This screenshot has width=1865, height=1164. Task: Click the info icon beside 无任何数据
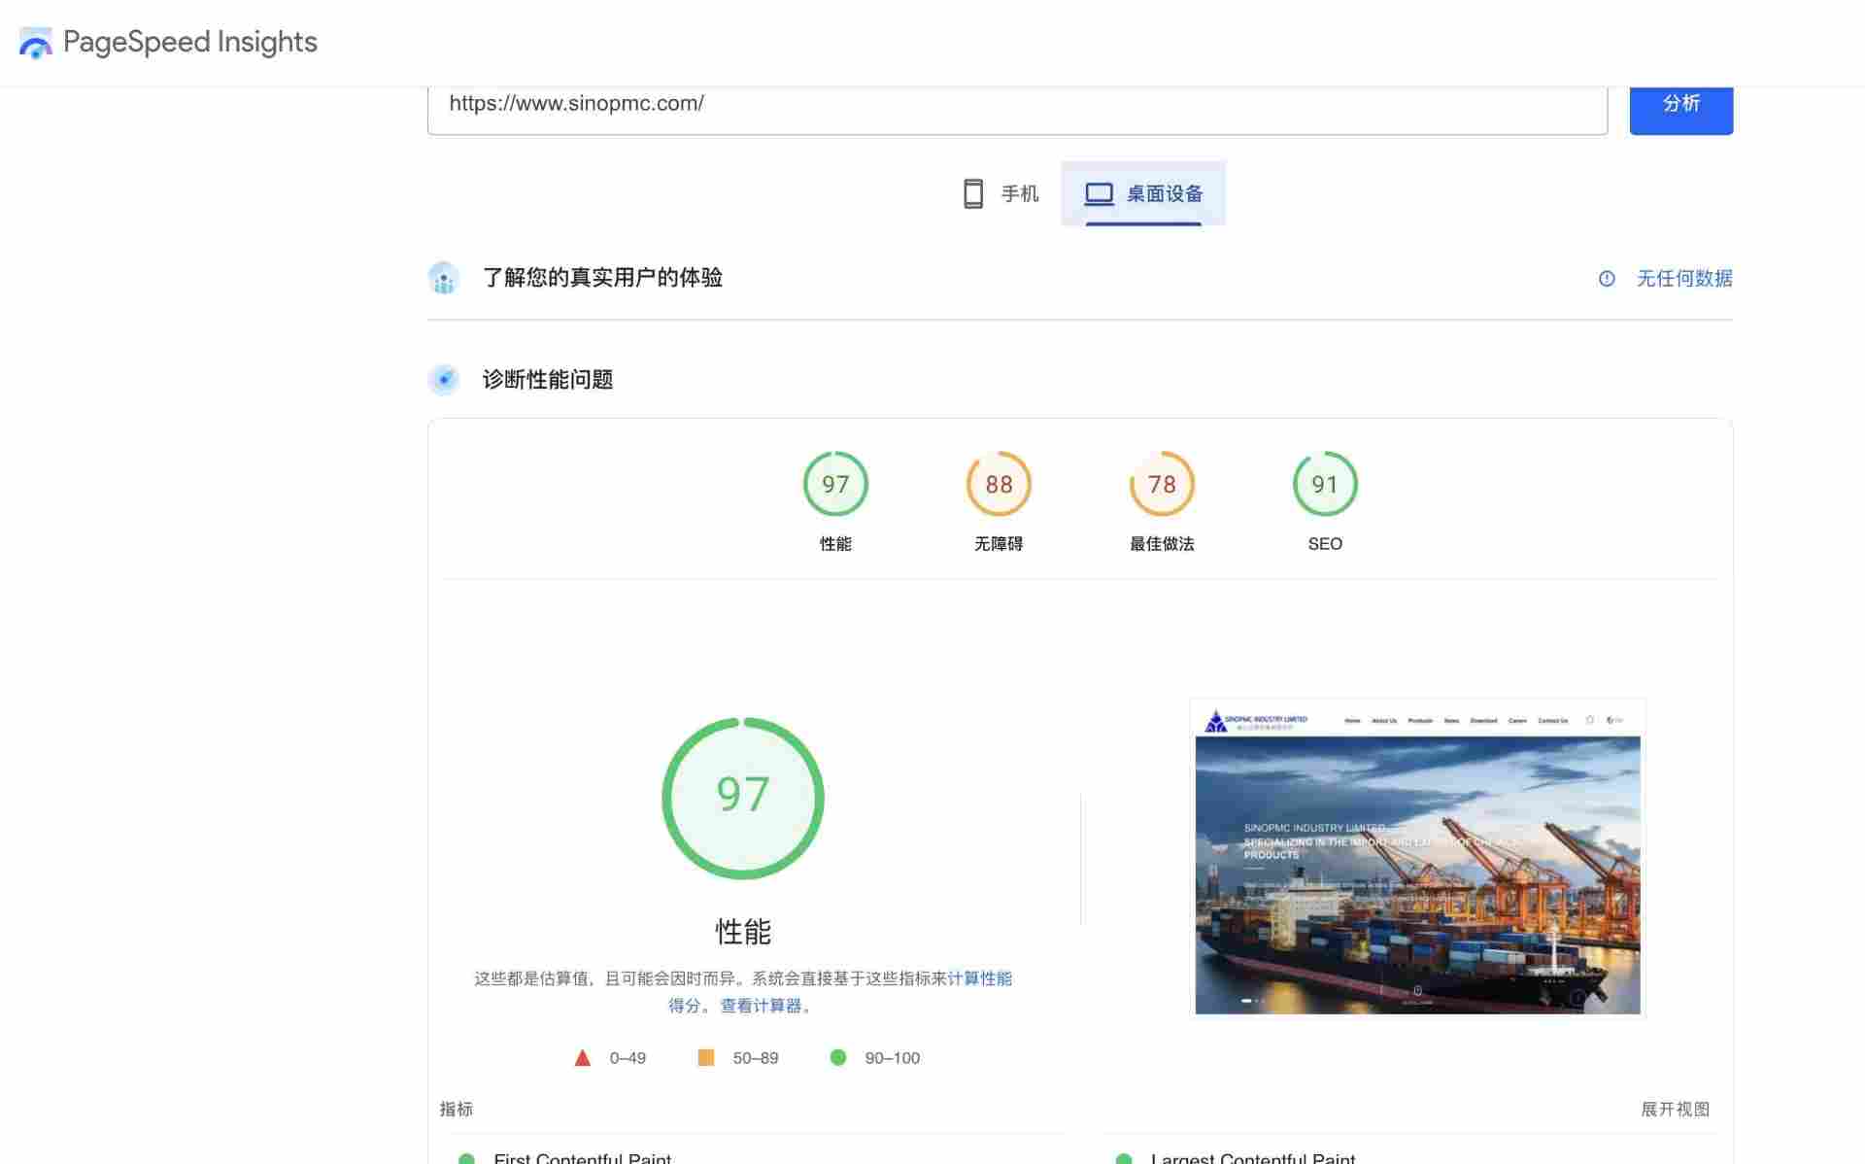pyautogui.click(x=1607, y=279)
